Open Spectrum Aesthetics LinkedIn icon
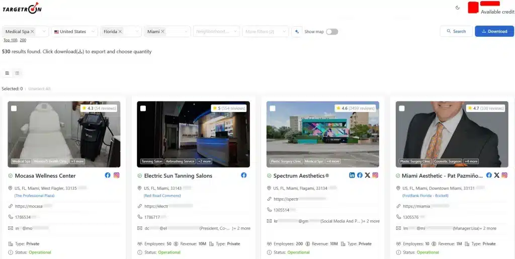Viewport: 515px width, 259px height. (352, 176)
